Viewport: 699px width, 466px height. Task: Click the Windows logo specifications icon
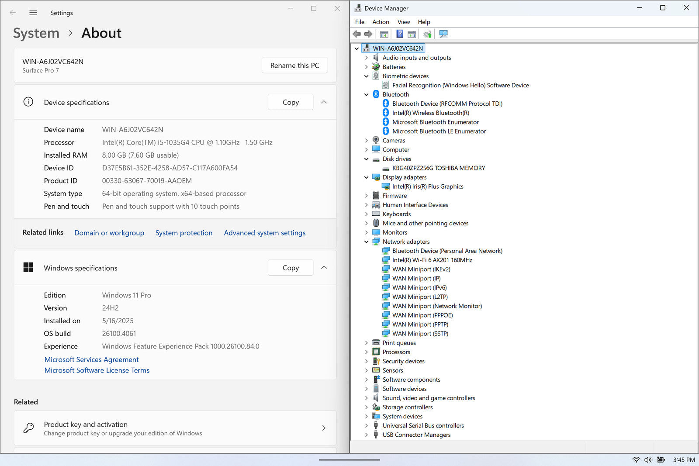[28, 268]
